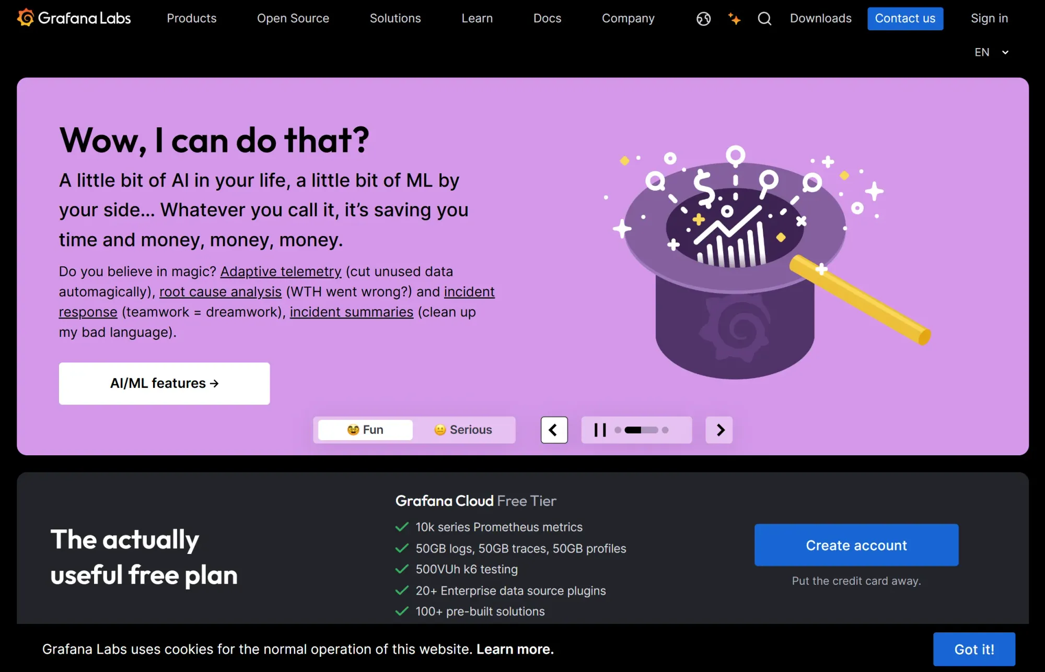Follow the Adaptive telemetry link

tap(281, 272)
